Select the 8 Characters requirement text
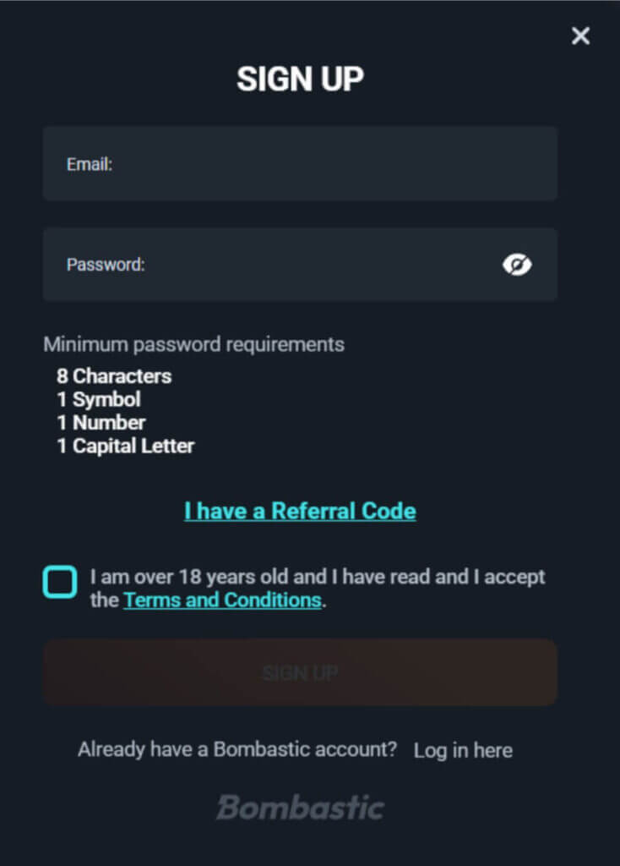The height and width of the screenshot is (866, 620). [x=114, y=376]
